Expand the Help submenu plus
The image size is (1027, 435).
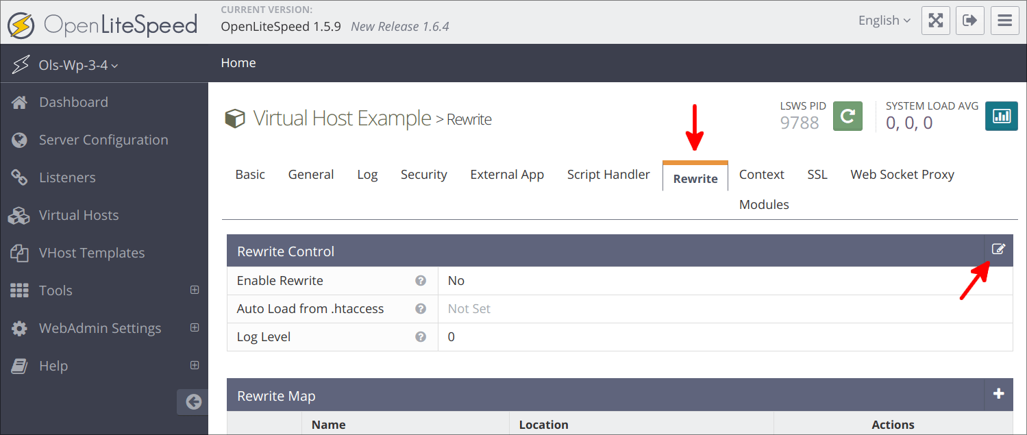pos(195,365)
